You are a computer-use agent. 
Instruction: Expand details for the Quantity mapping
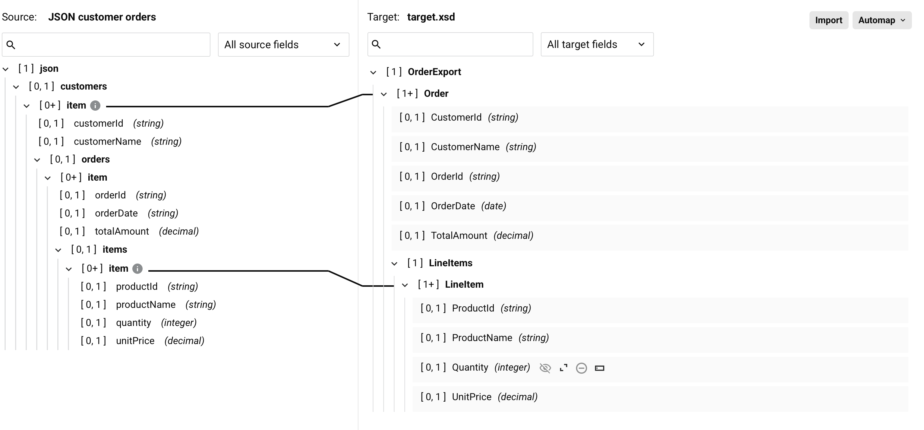pyautogui.click(x=563, y=368)
